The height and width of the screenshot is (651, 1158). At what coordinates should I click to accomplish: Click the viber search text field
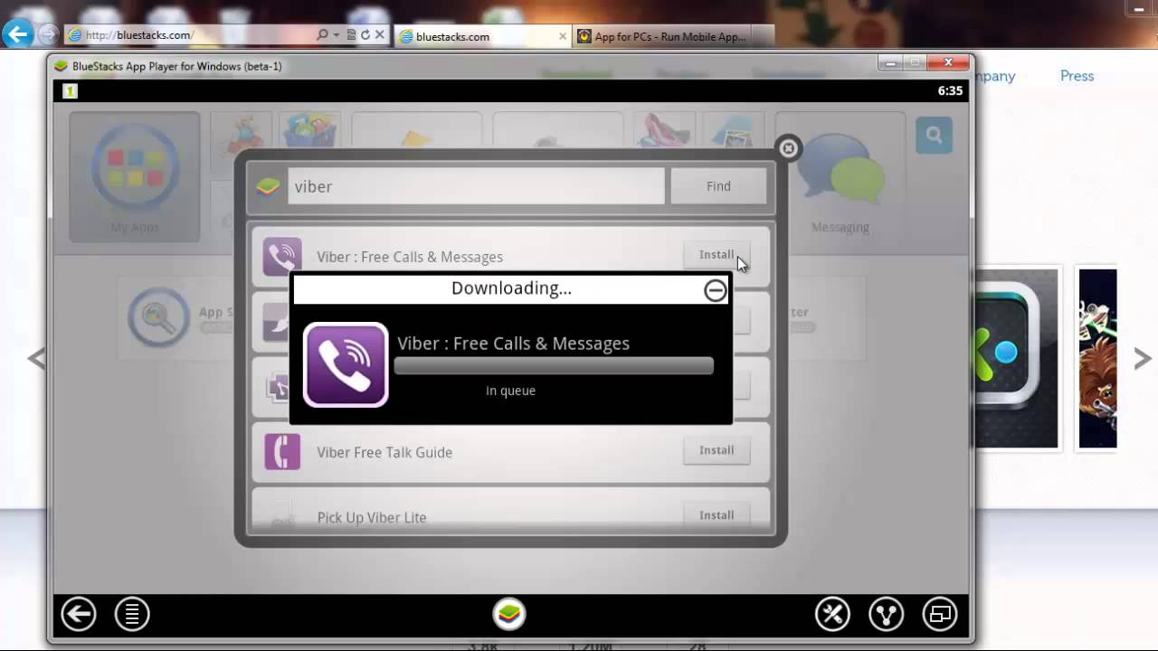point(476,186)
